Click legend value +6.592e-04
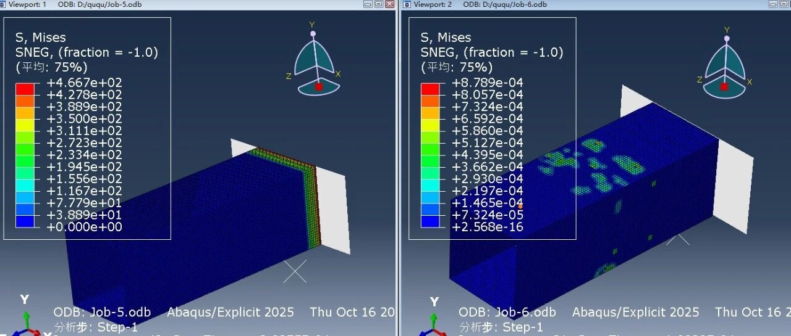Image resolution: width=791 pixels, height=336 pixels. click(x=488, y=118)
